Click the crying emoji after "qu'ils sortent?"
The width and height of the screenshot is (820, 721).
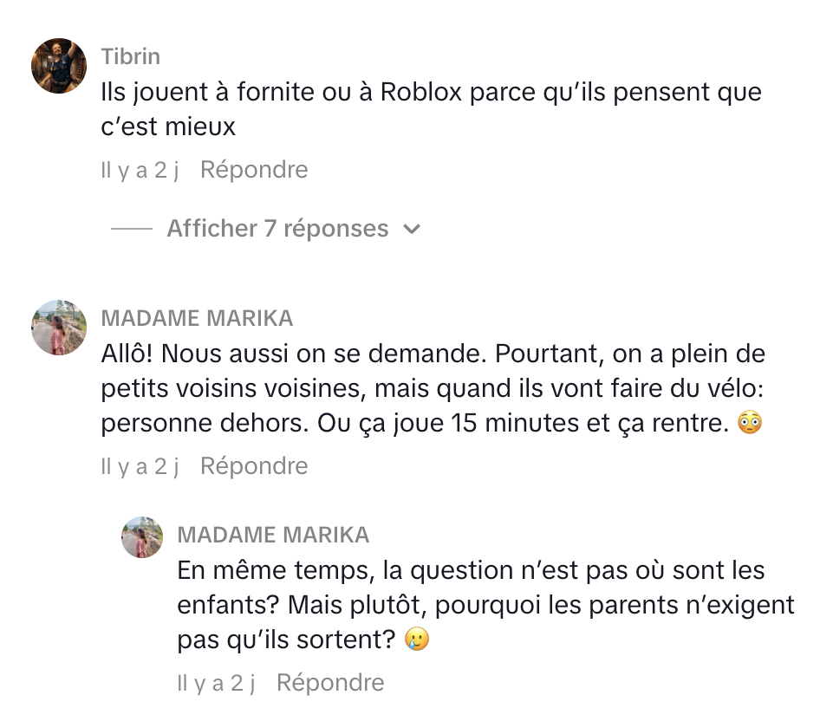pos(417,640)
